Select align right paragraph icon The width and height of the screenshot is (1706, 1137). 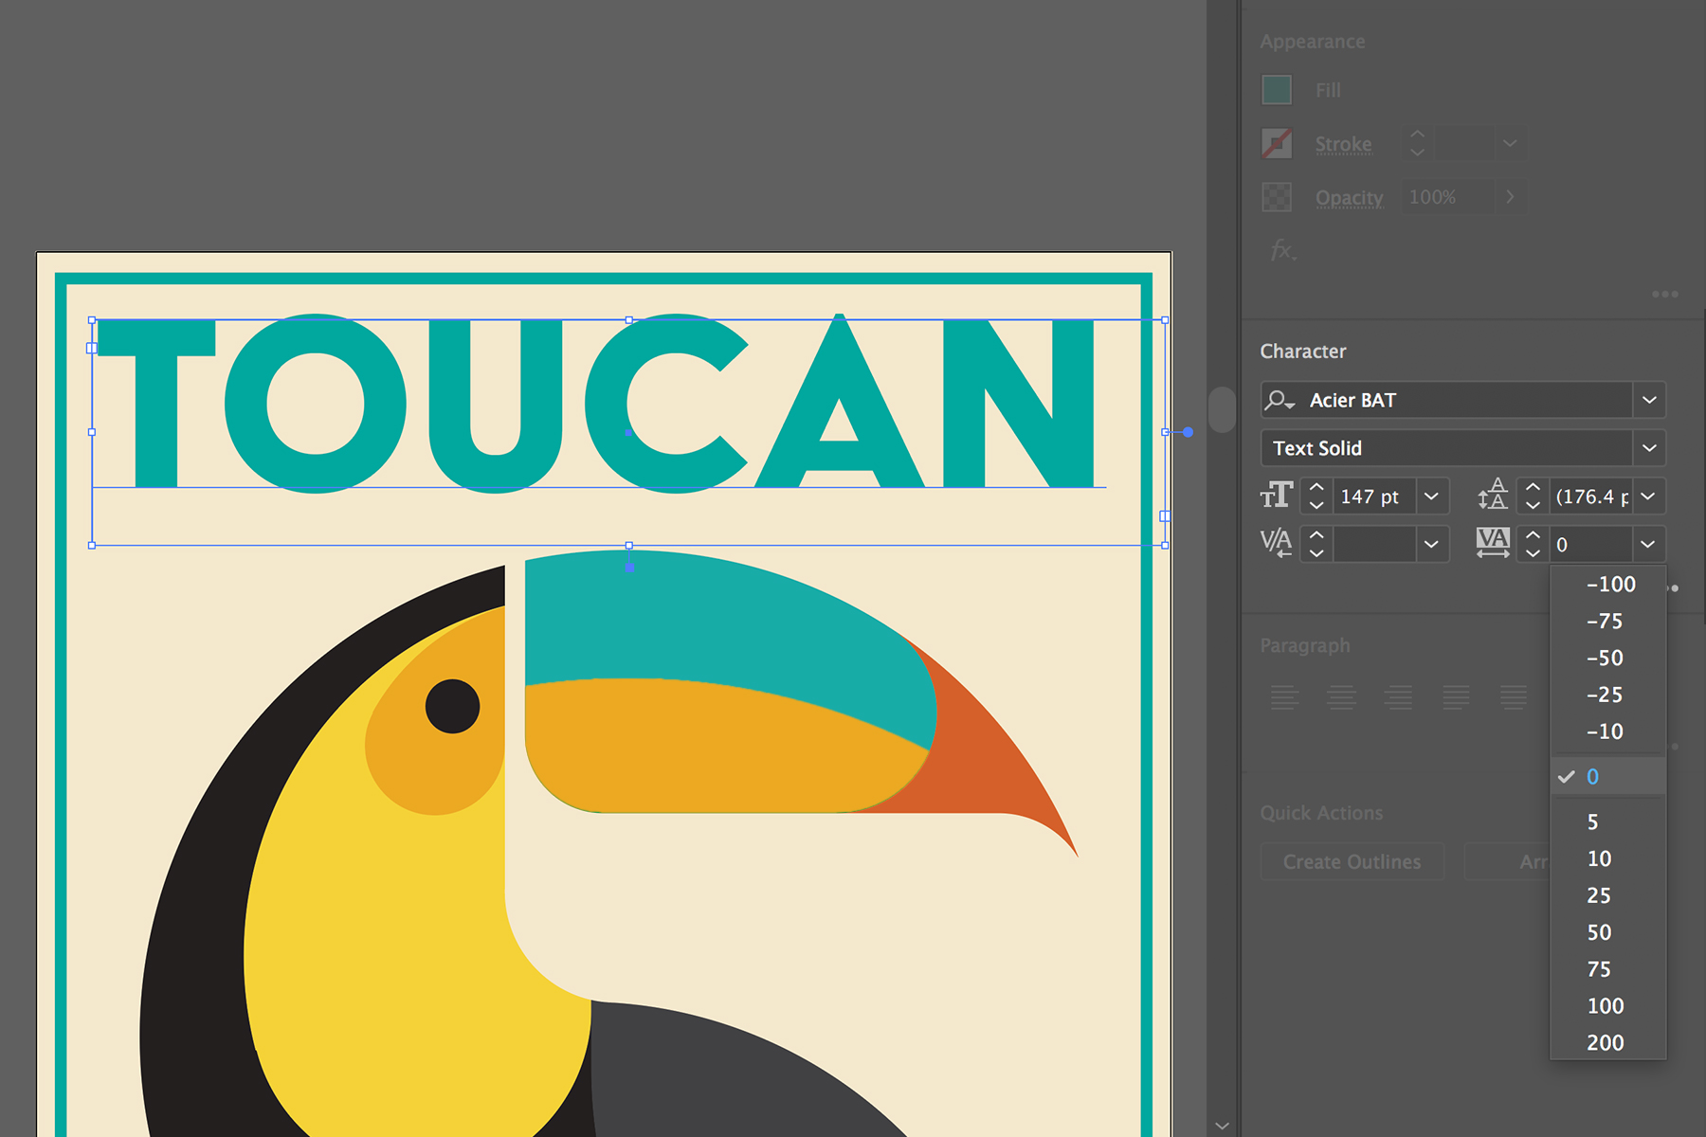point(1399,697)
